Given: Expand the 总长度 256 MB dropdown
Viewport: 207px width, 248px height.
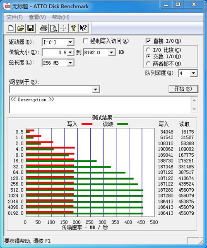Looking at the screenshot, I should click(70, 63).
